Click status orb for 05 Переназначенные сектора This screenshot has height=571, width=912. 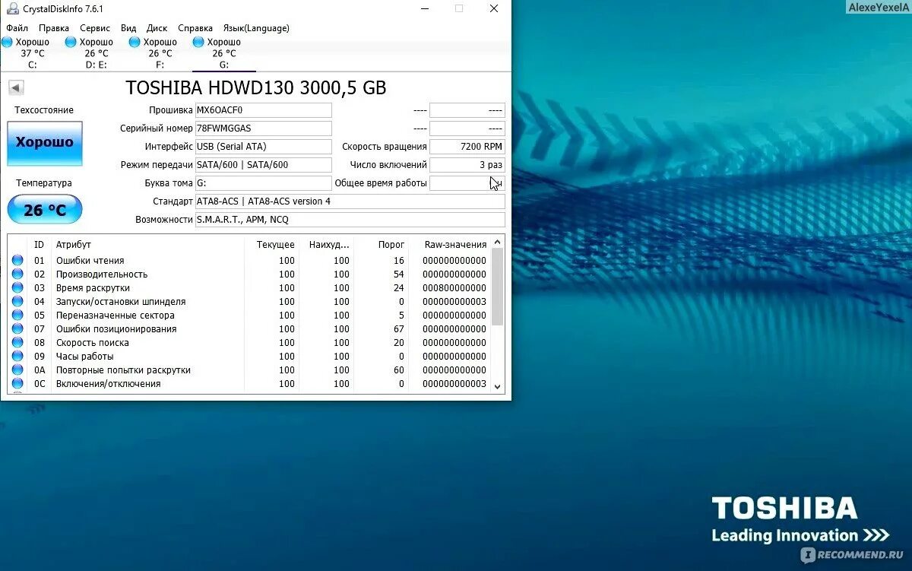point(17,315)
